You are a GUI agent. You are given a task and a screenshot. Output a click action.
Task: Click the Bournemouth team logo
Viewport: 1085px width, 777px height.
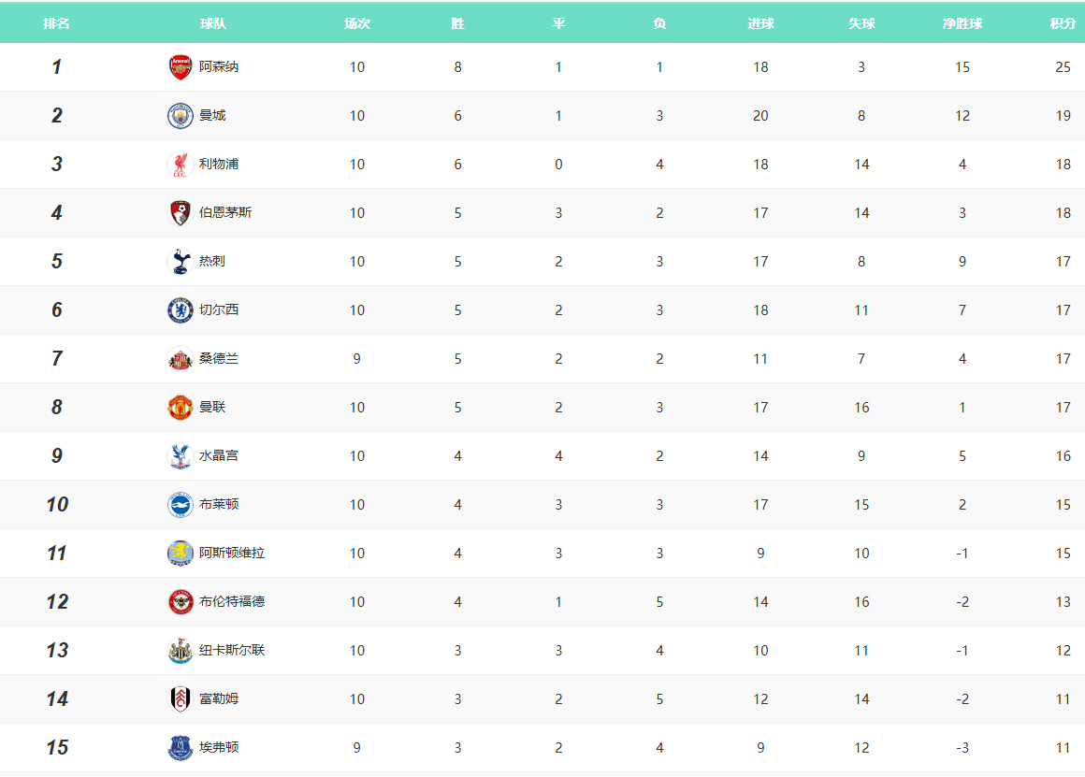(x=181, y=213)
